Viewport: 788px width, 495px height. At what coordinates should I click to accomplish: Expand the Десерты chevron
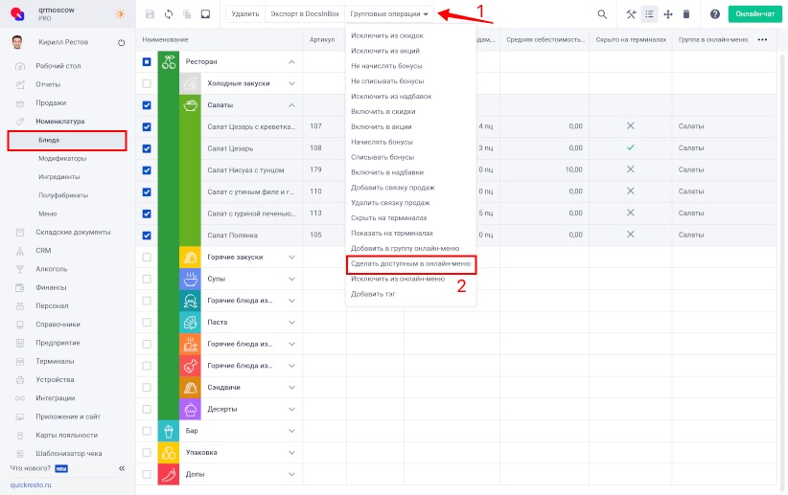[291, 409]
